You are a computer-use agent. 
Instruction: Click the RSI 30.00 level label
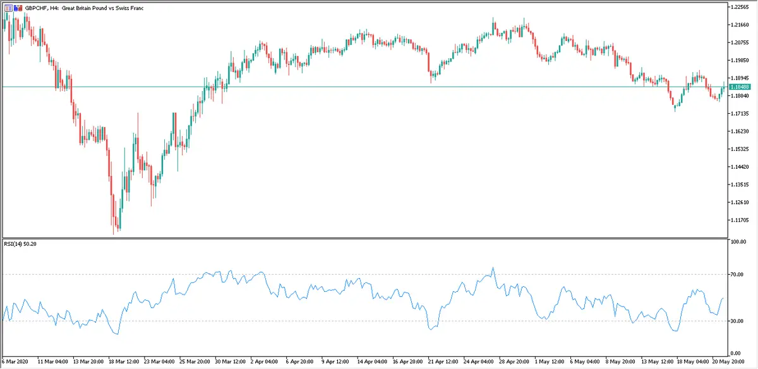click(738, 321)
